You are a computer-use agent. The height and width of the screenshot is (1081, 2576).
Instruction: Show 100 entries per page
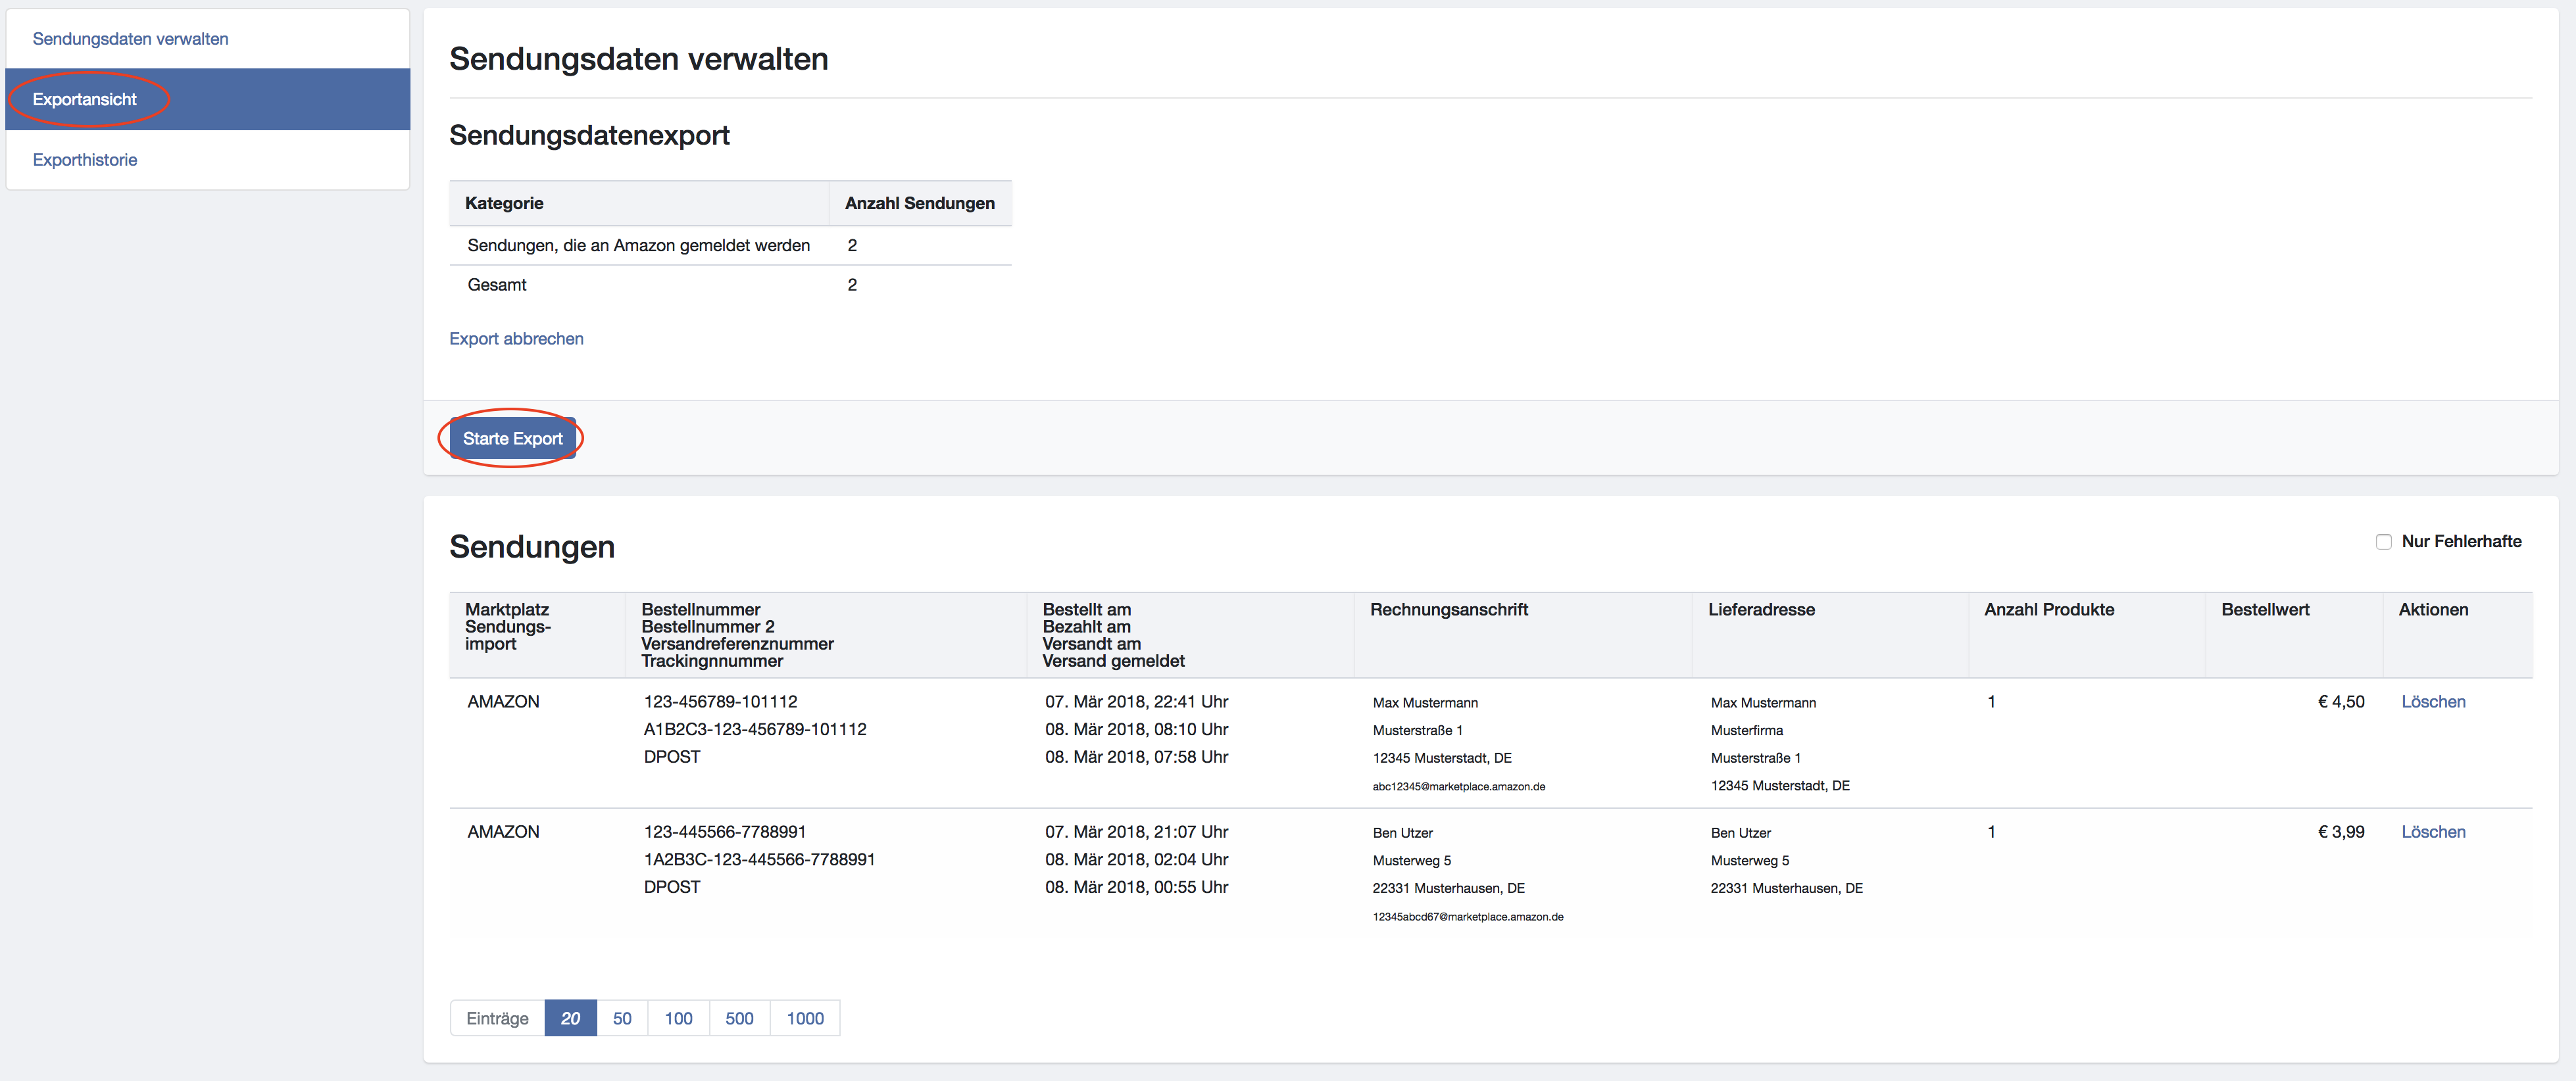point(678,1018)
